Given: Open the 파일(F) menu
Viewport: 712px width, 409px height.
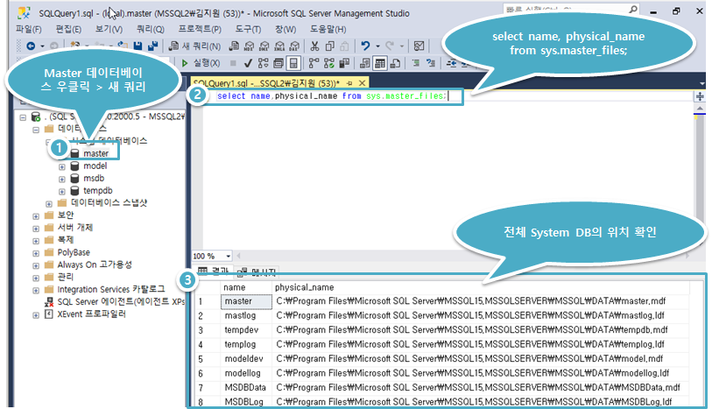Looking at the screenshot, I should tap(29, 29).
